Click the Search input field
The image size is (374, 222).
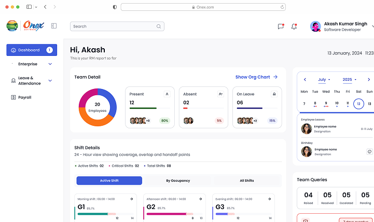(113, 26)
